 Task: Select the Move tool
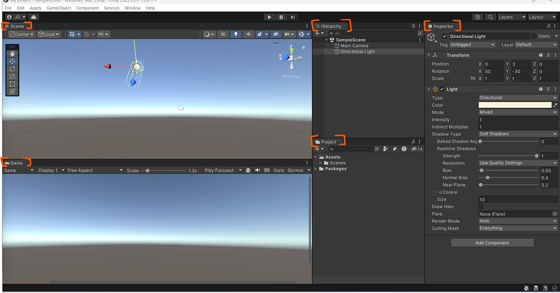click(12, 61)
